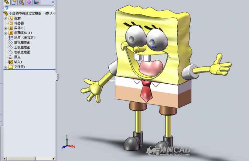Click the 上视基准面 top plane icon
Viewport: 249px width, 161px height.
pyautogui.click(x=11, y=47)
